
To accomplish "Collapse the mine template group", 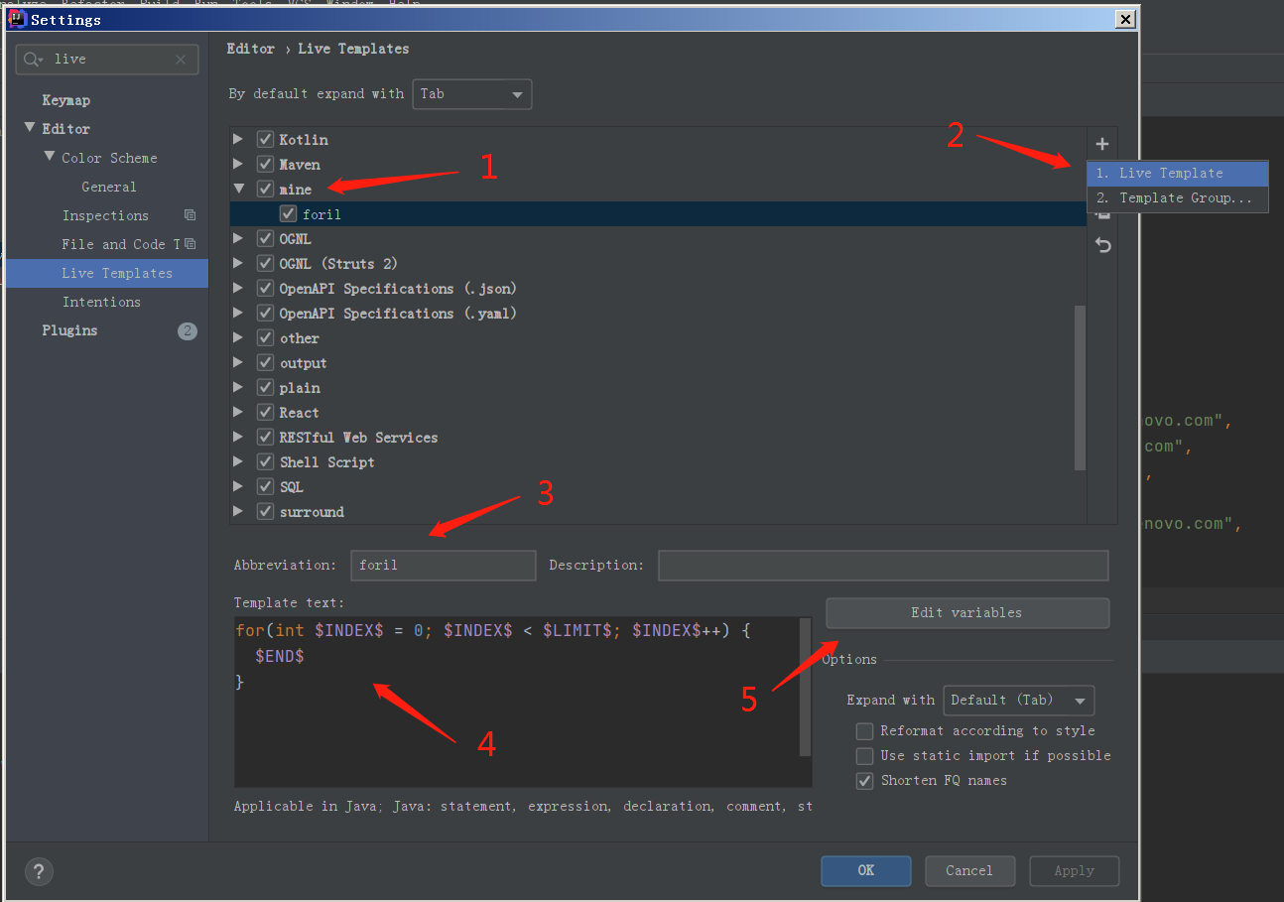I will 239,189.
